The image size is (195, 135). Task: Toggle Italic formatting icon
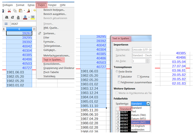point(12,17)
